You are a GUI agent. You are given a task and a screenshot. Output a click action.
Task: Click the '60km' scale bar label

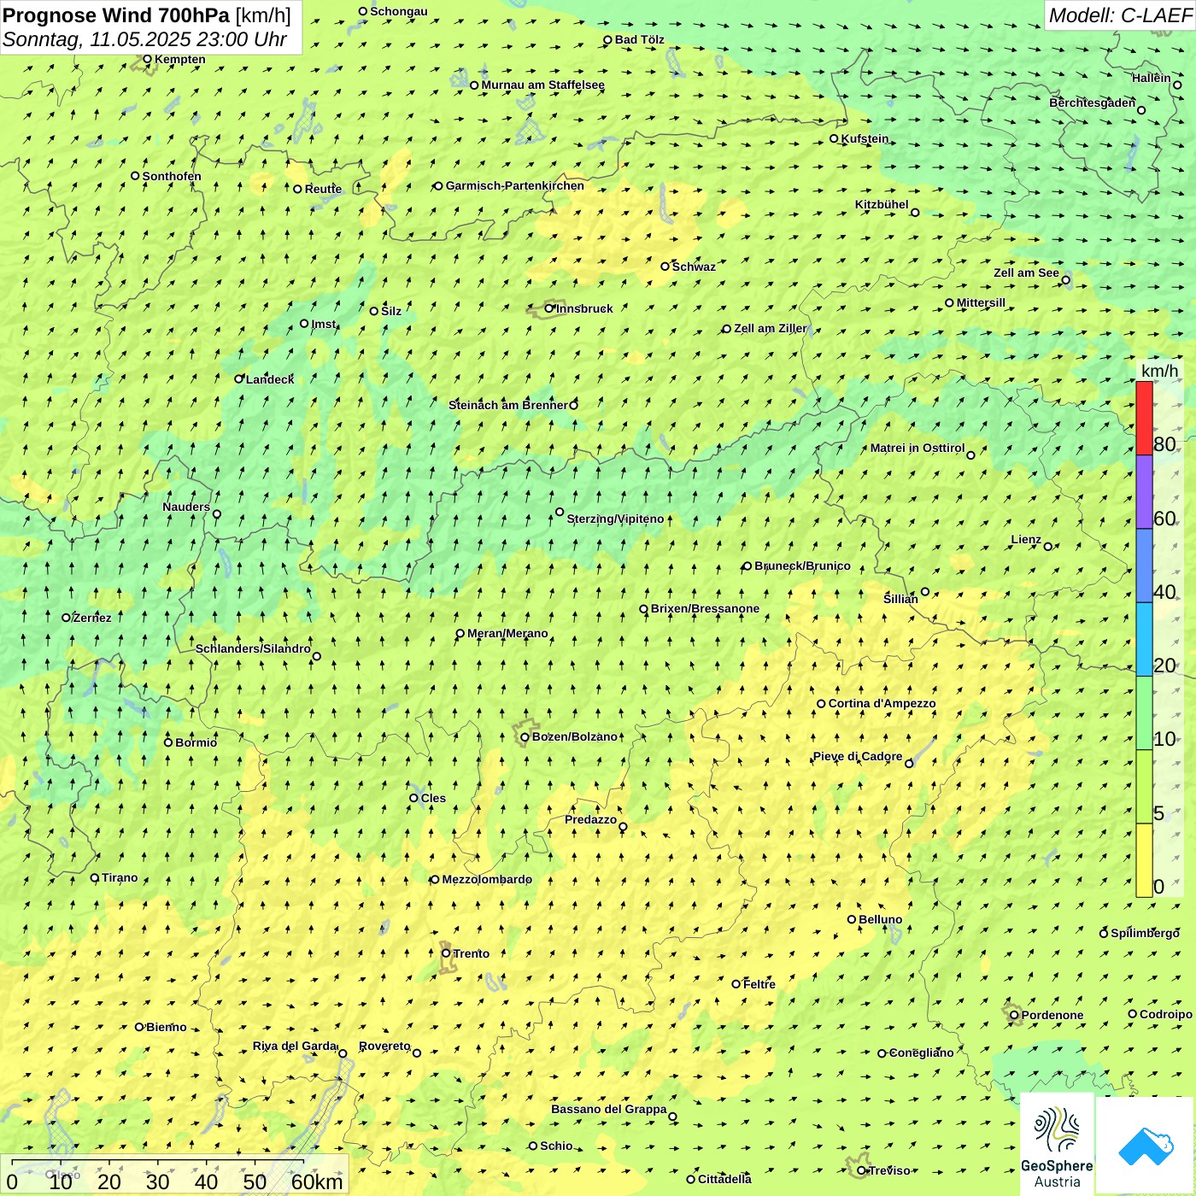coord(317,1181)
